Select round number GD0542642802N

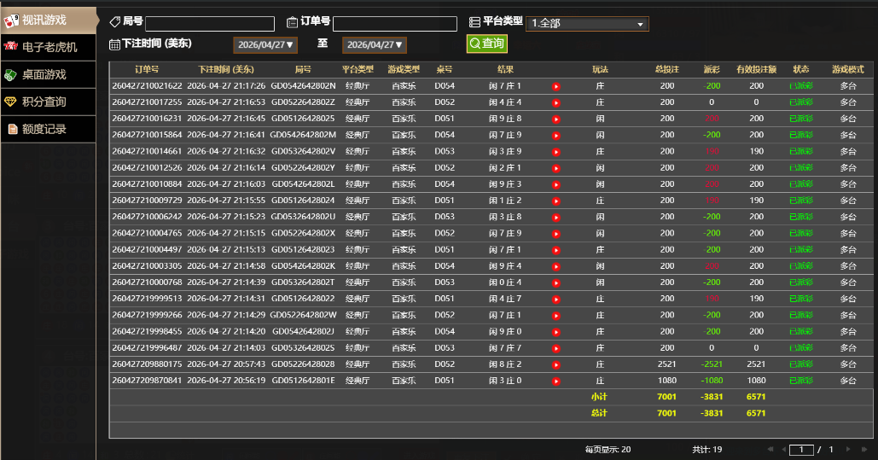point(303,85)
